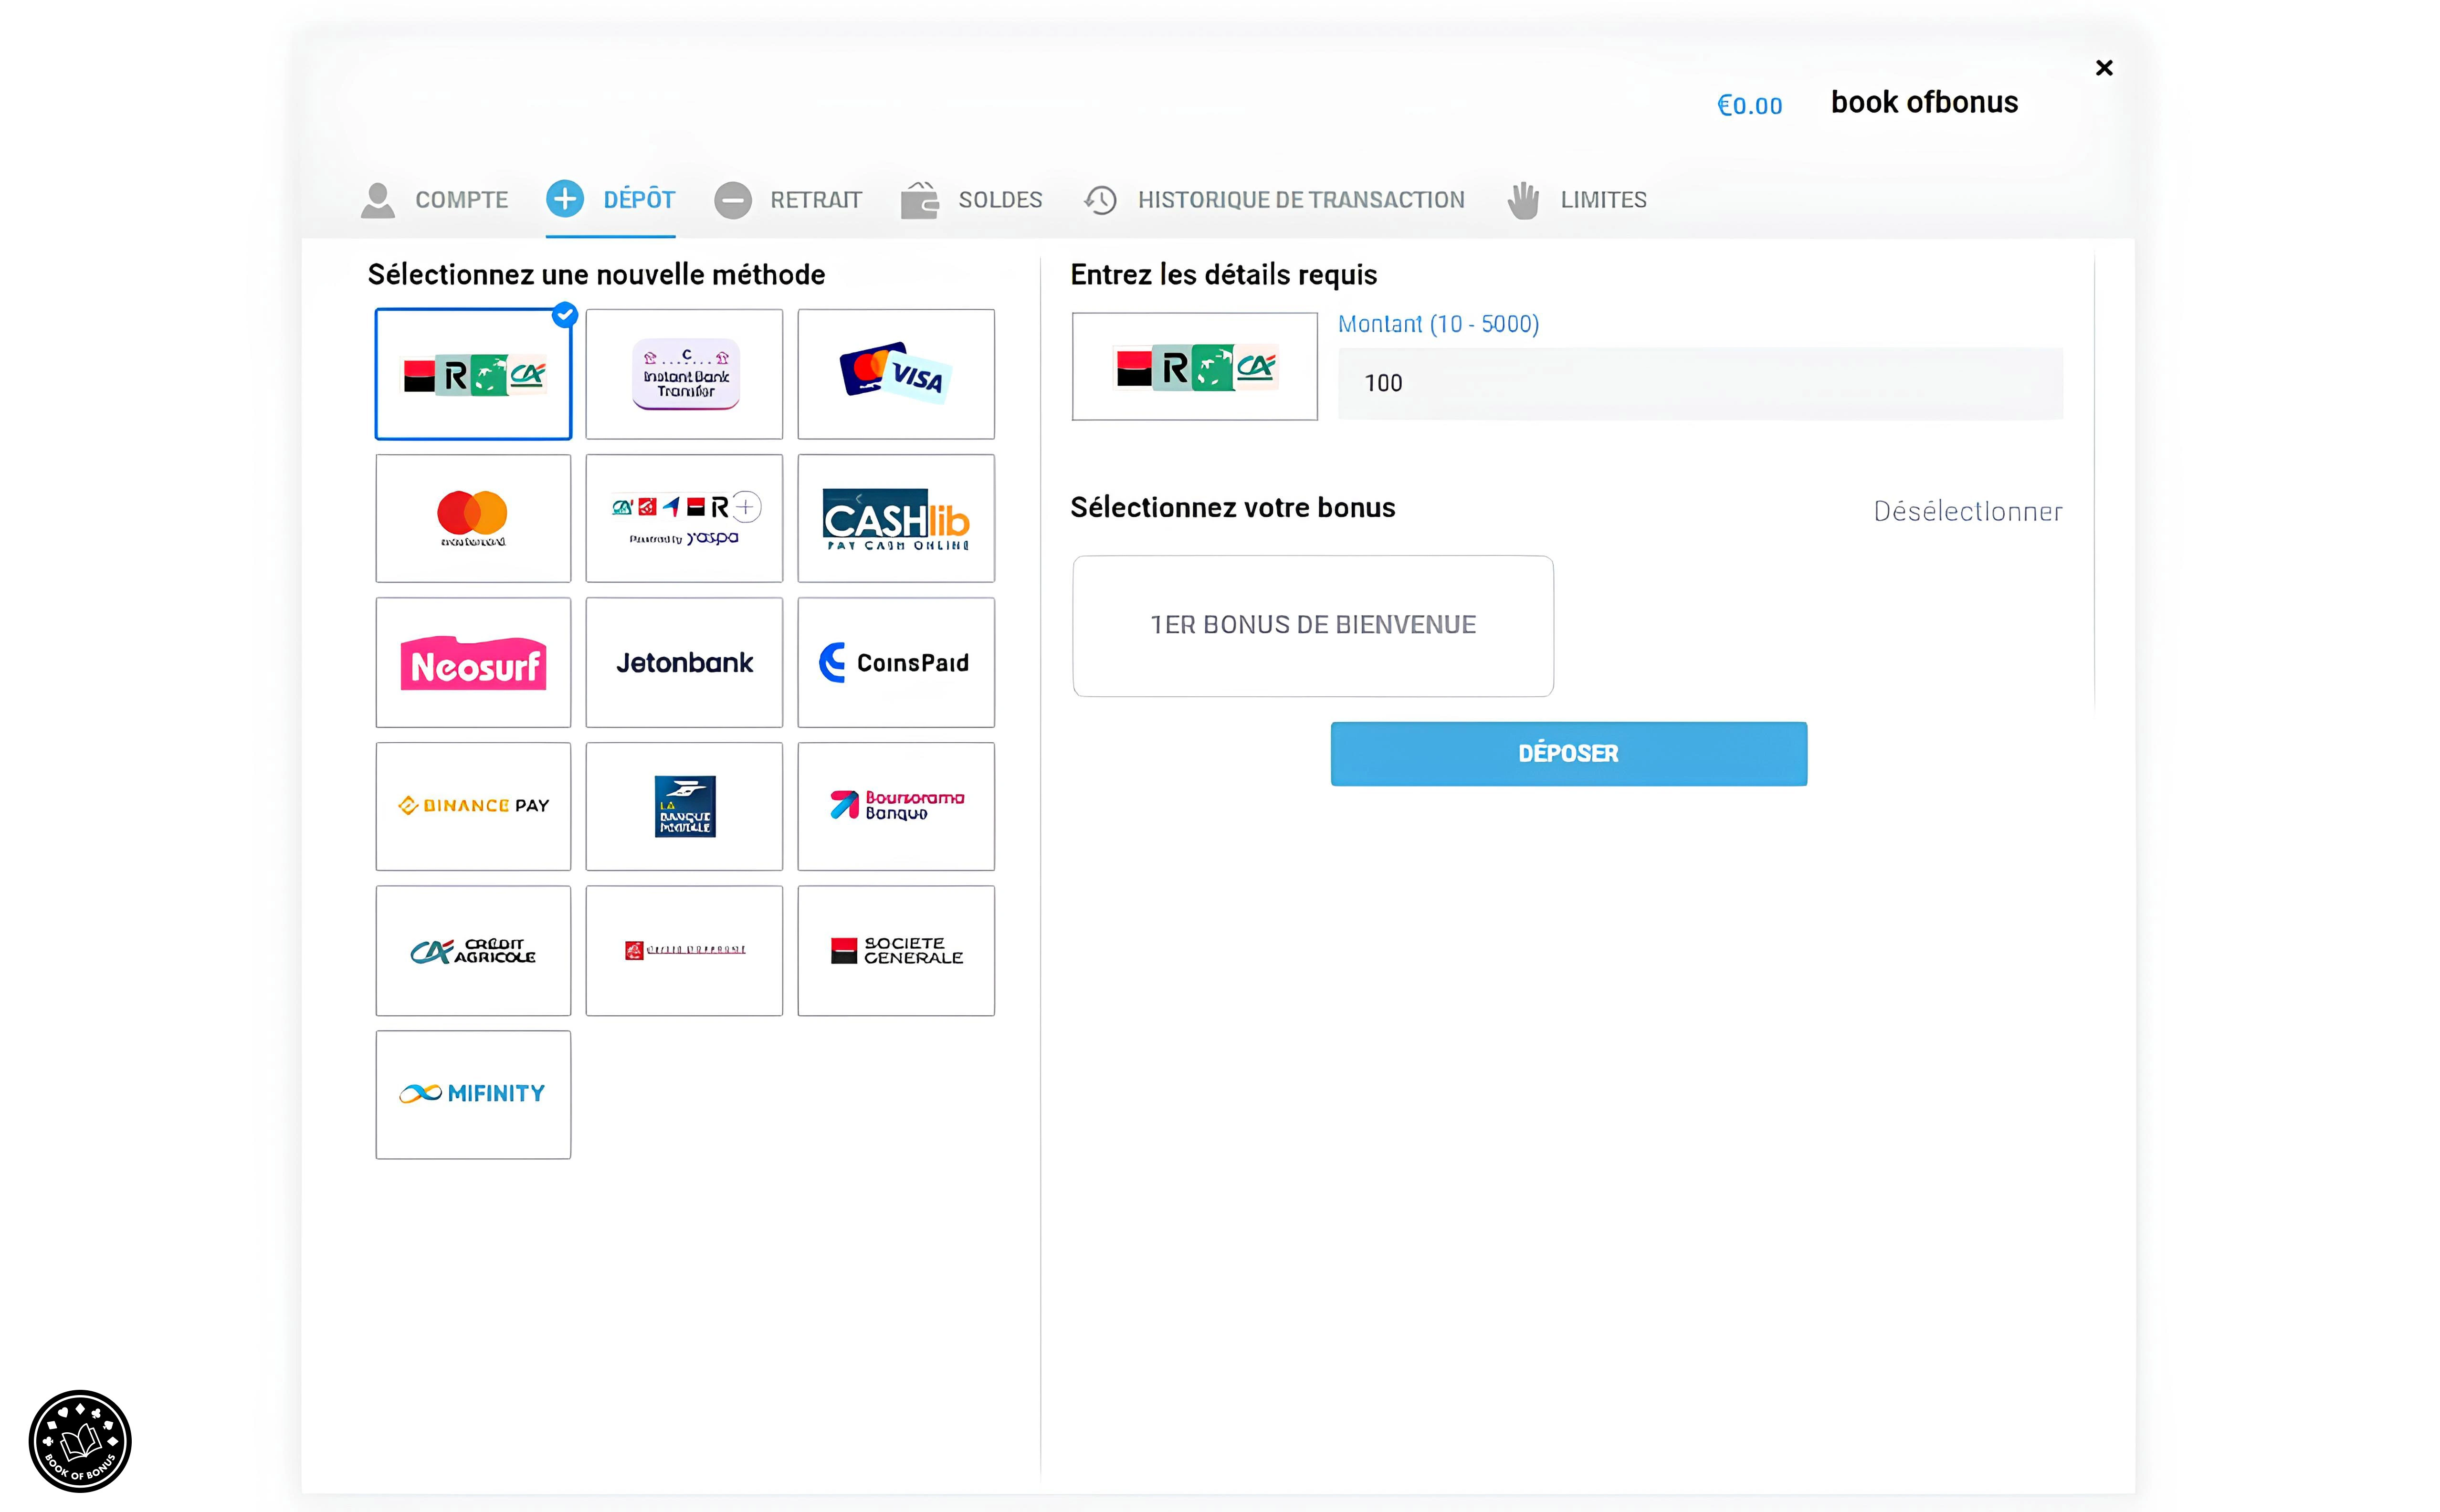Viewport: 2440px width, 1512px height.
Task: Click the 'Montant (10 - 5000)' label
Action: 1438,324
